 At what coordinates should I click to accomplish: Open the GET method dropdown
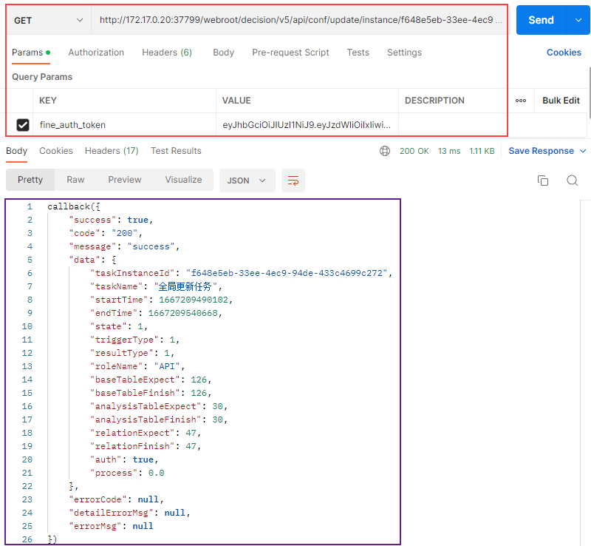(49, 20)
